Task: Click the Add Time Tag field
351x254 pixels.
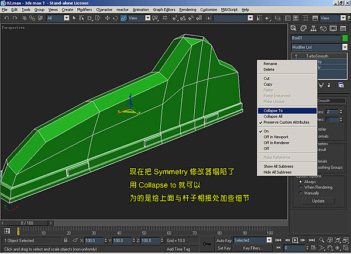Action: click(x=182, y=249)
